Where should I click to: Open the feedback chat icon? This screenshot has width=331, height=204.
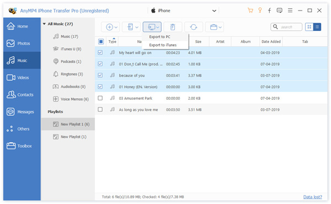point(280,10)
